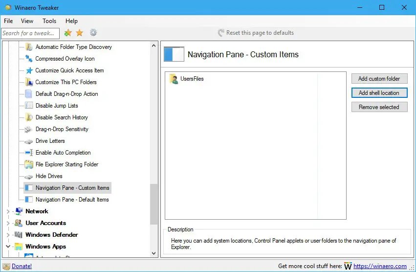Click the Customize This PC Folders icon

coord(29,82)
